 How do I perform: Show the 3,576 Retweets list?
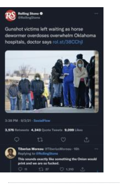click(17, 130)
